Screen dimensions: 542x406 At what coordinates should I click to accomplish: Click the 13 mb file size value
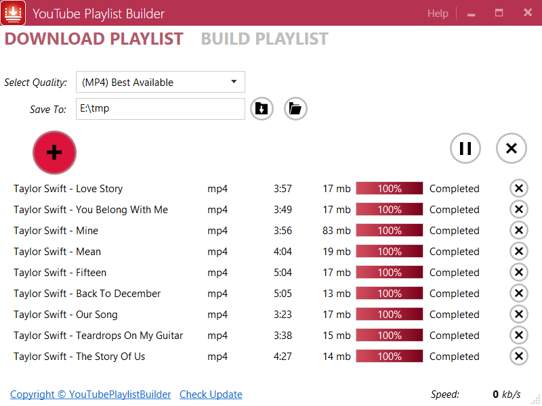tap(336, 294)
